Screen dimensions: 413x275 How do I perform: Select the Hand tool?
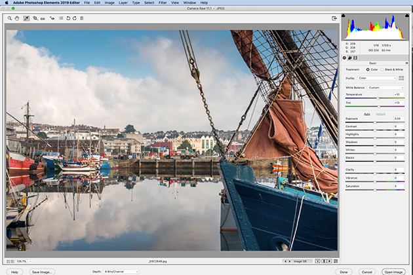17,18
